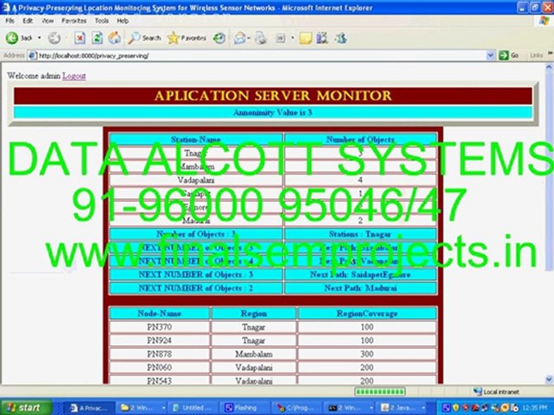Open the Messenger people icon
The height and width of the screenshot is (415, 554).
pos(341,38)
